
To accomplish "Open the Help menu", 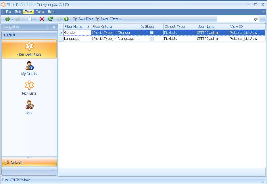I will coord(51,12).
